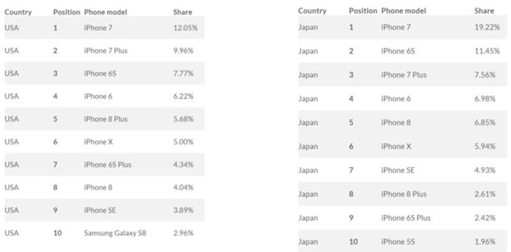
Task: Click USA iPhone 6S Plus entry
Action: pos(107,164)
